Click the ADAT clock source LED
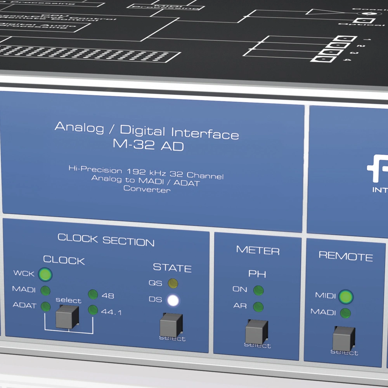 tap(45, 307)
